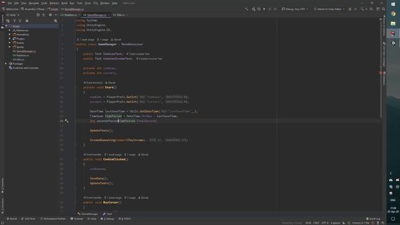Click the Search Everywhere magnifier in top toolbar
This screenshot has height=225, width=400.
tap(383, 9)
